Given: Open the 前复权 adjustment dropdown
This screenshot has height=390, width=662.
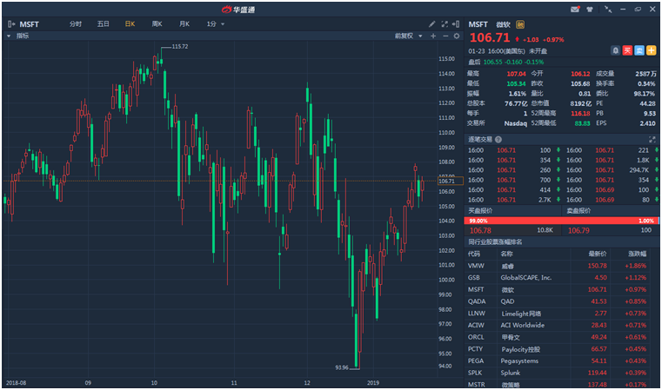Looking at the screenshot, I should [x=408, y=36].
